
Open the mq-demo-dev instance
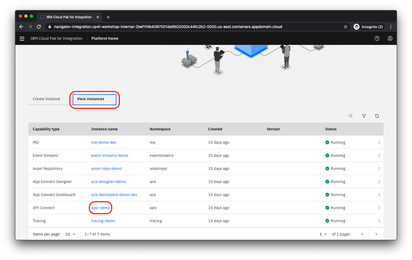[104, 142]
